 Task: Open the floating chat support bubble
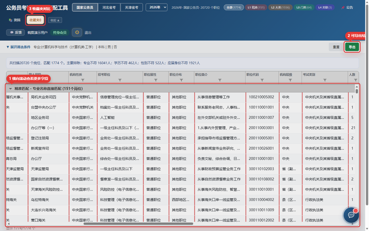click(351, 215)
